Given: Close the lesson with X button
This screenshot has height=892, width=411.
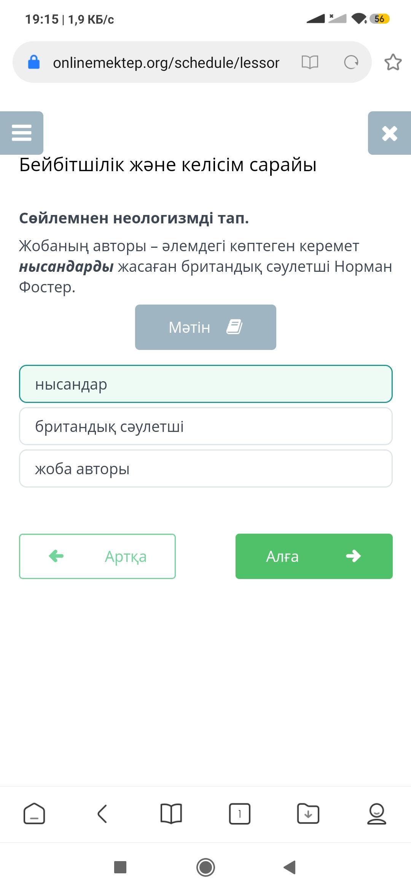Looking at the screenshot, I should pyautogui.click(x=389, y=133).
